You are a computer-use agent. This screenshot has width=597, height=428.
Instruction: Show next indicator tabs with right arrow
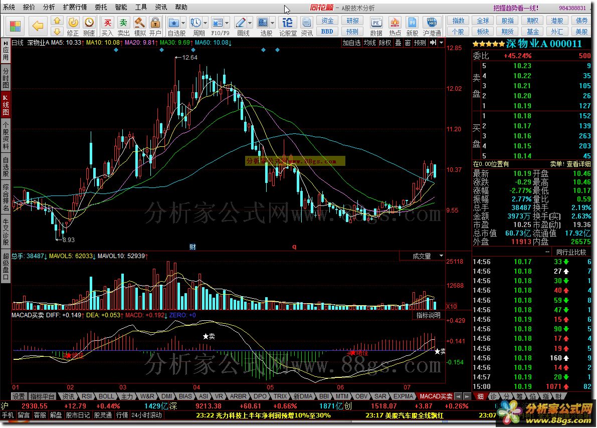point(466,396)
